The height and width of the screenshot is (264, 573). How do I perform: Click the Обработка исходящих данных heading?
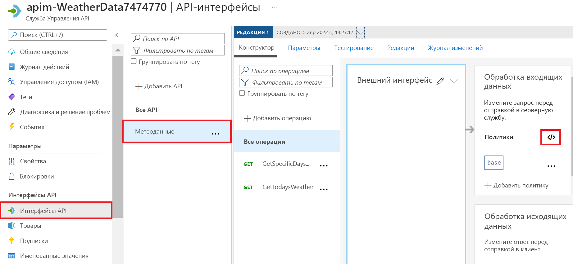coord(525,221)
